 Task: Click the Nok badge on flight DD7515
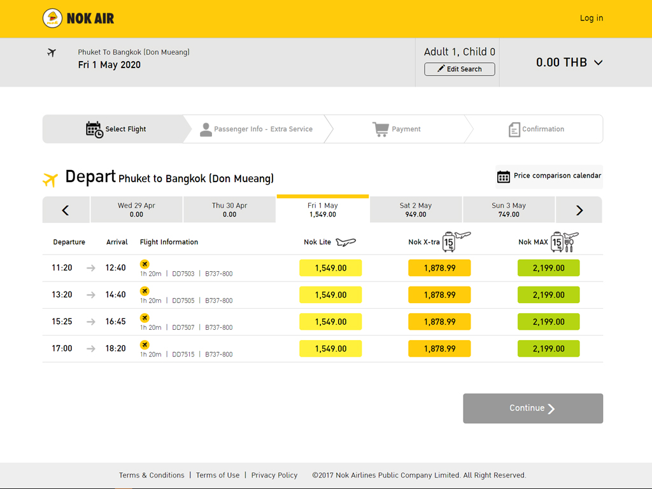coord(145,344)
